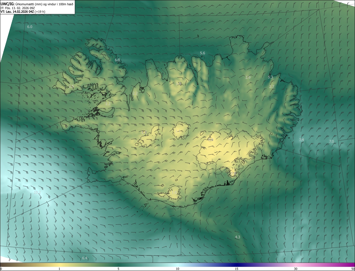Screen dimensions: 355x271
Task: Click the 5.3 value on the map
Action: [270, 77]
